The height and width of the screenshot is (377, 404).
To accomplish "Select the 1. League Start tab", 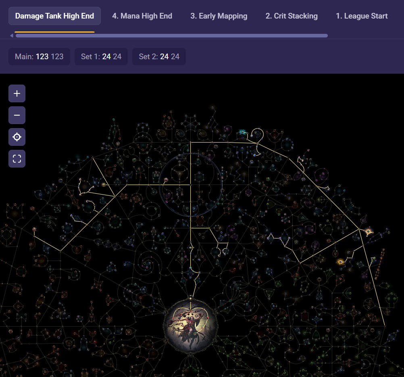I will 362,16.
